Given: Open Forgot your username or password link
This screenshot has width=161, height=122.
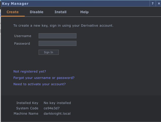Looking at the screenshot, I should click(44, 78).
